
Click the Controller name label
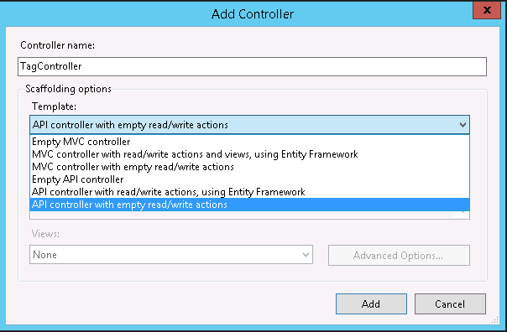click(58, 45)
